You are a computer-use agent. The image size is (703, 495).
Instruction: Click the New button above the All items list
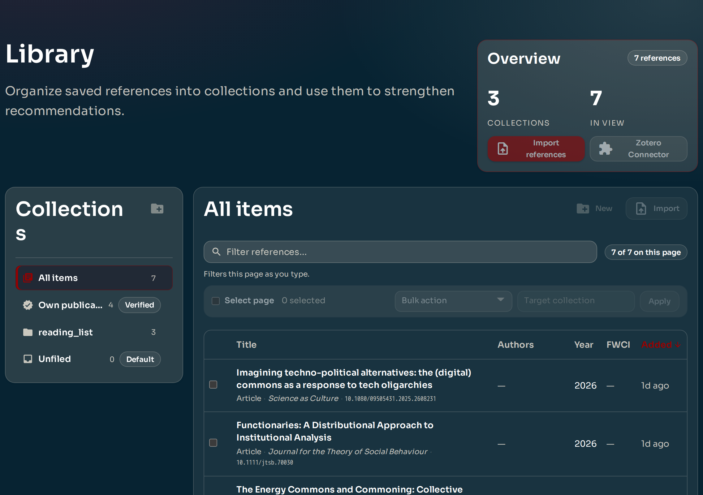595,209
